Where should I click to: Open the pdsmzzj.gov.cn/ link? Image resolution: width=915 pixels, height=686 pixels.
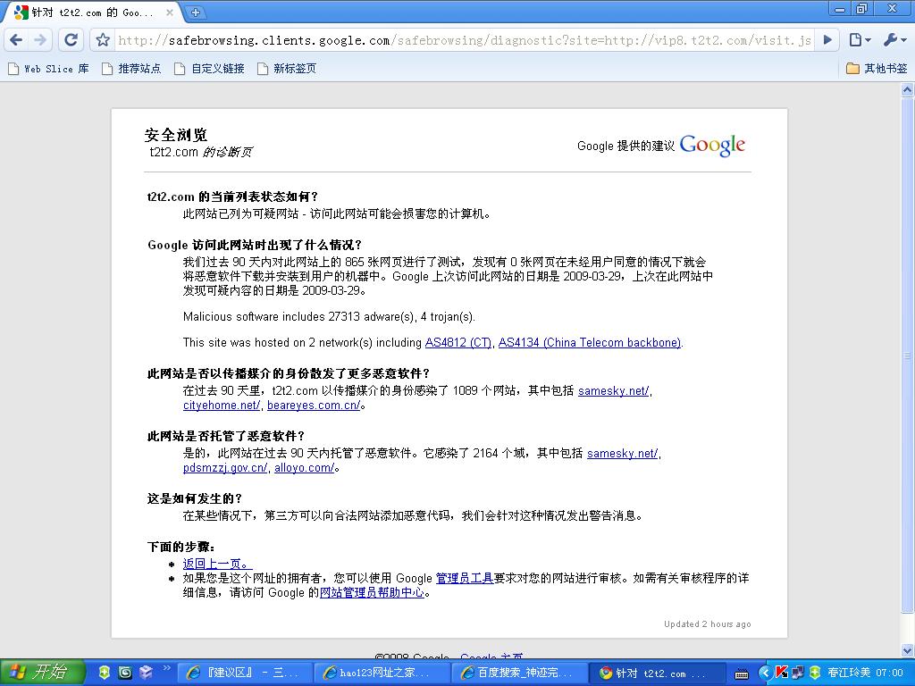(224, 468)
